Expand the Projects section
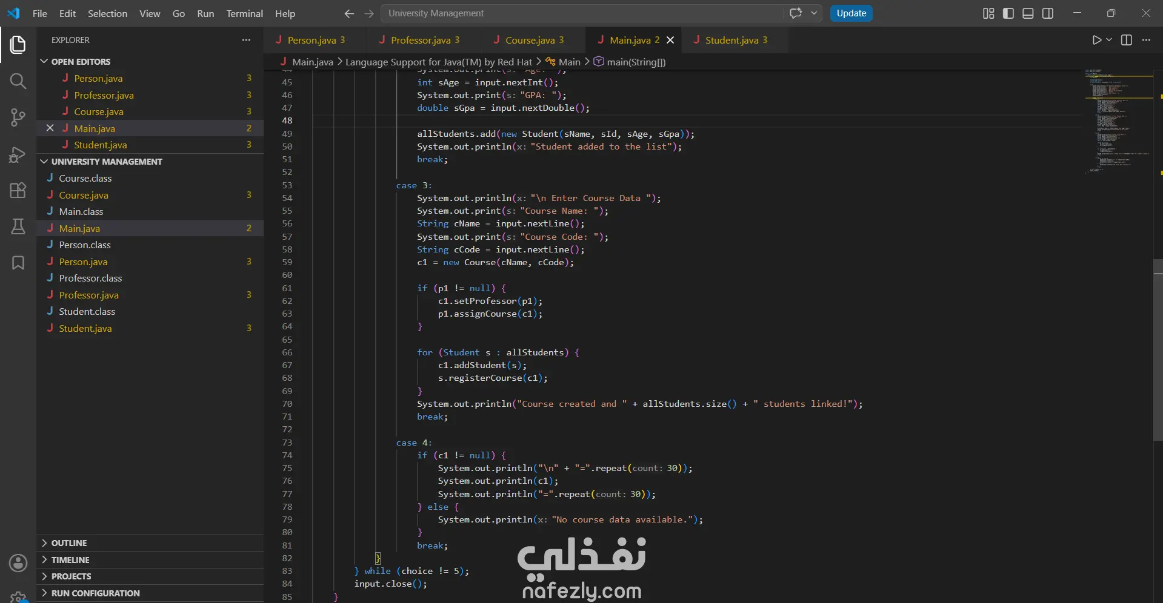The height and width of the screenshot is (603, 1163). coord(150,576)
